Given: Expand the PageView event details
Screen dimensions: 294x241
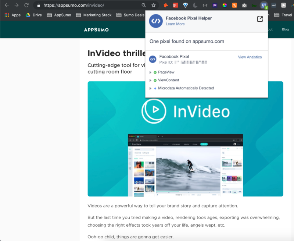Looking at the screenshot, I should (150, 72).
